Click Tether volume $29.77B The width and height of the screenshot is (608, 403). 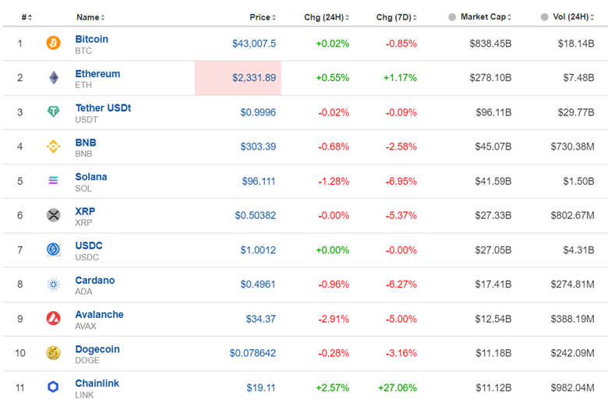[576, 112]
